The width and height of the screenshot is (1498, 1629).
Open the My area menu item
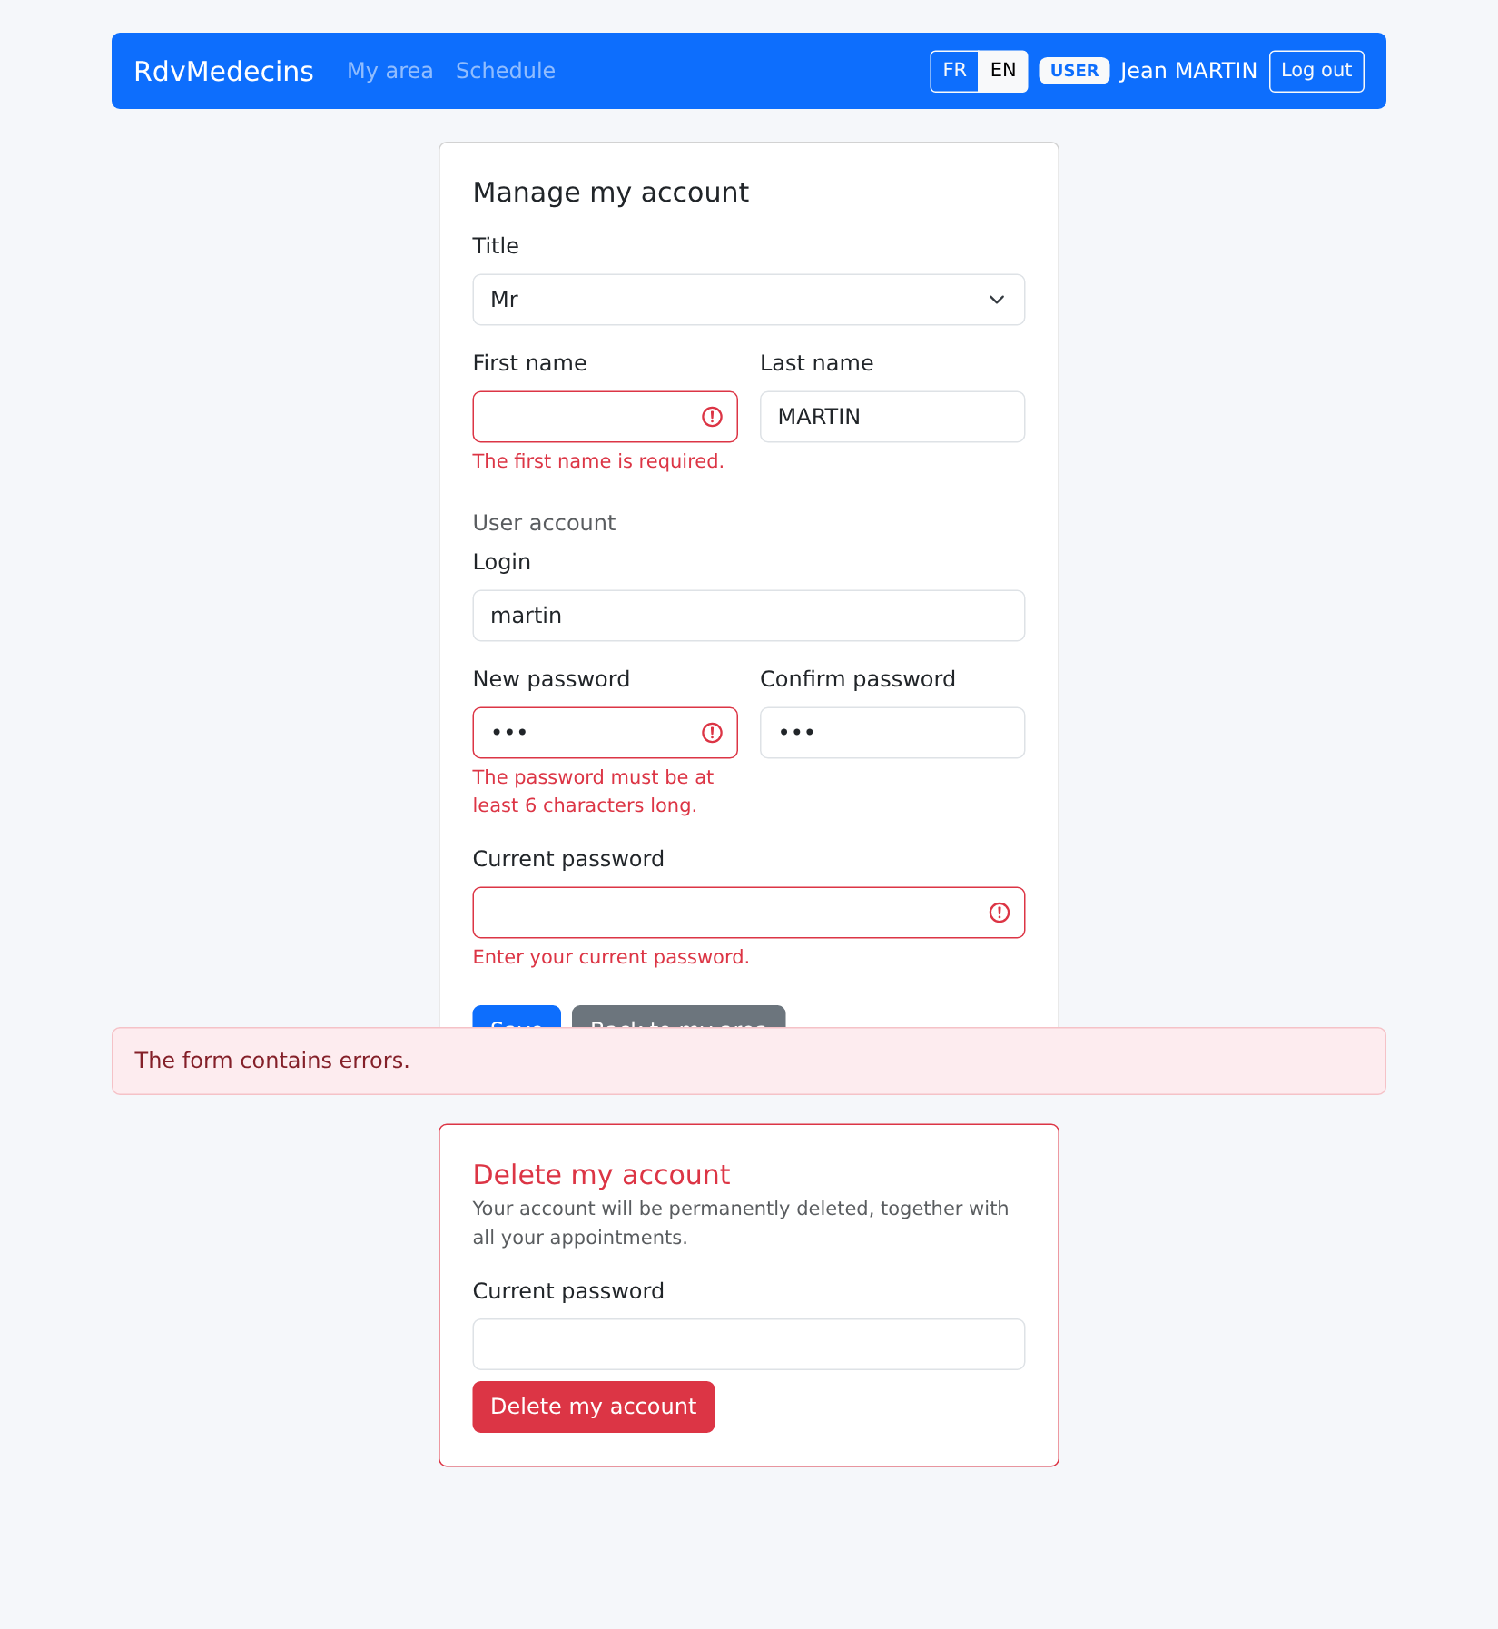(390, 71)
